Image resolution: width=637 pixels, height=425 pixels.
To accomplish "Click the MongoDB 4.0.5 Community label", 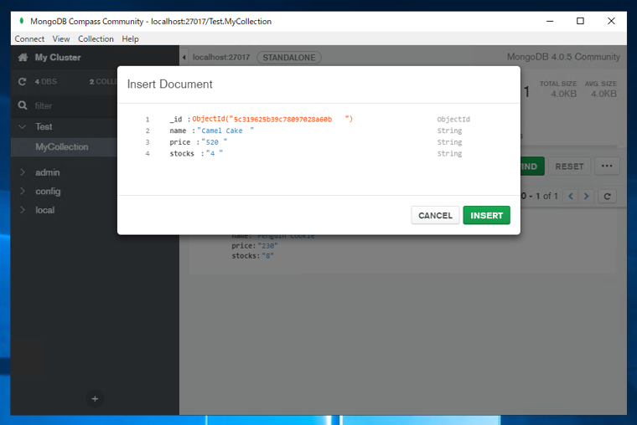I will [563, 57].
